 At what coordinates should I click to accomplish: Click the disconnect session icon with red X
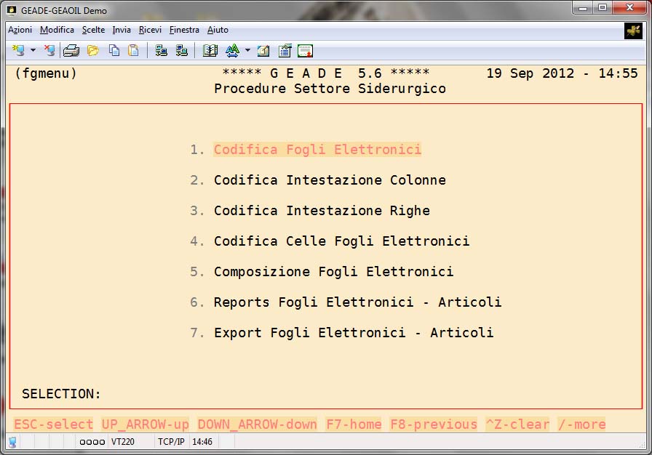(49, 51)
